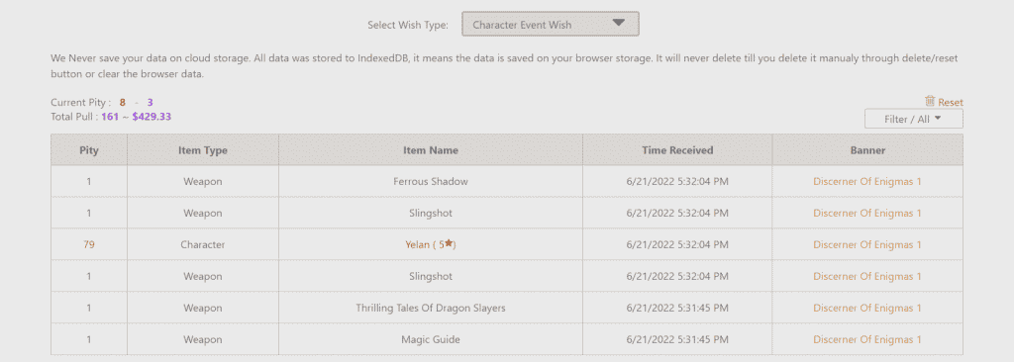
Task: Open Magic Guide row's banner link
Action: point(867,339)
